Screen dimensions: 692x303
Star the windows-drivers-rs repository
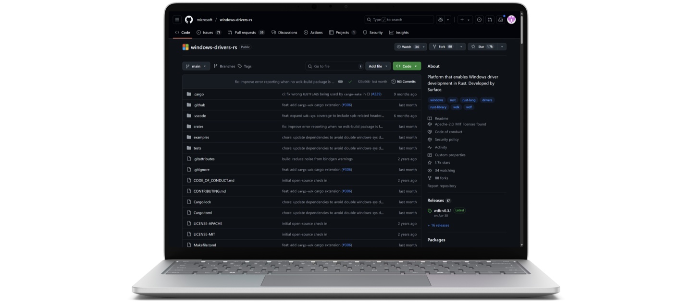point(482,47)
